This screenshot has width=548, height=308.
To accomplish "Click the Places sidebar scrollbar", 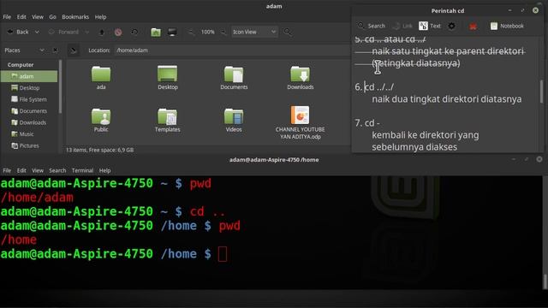I will 60,86.
